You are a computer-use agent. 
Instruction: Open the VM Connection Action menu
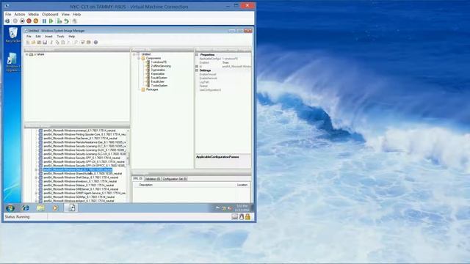[x=20, y=15]
